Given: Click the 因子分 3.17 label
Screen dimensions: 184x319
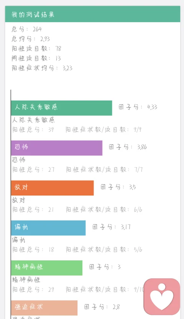Looking at the screenshot, I should pyautogui.click(x=112, y=227).
